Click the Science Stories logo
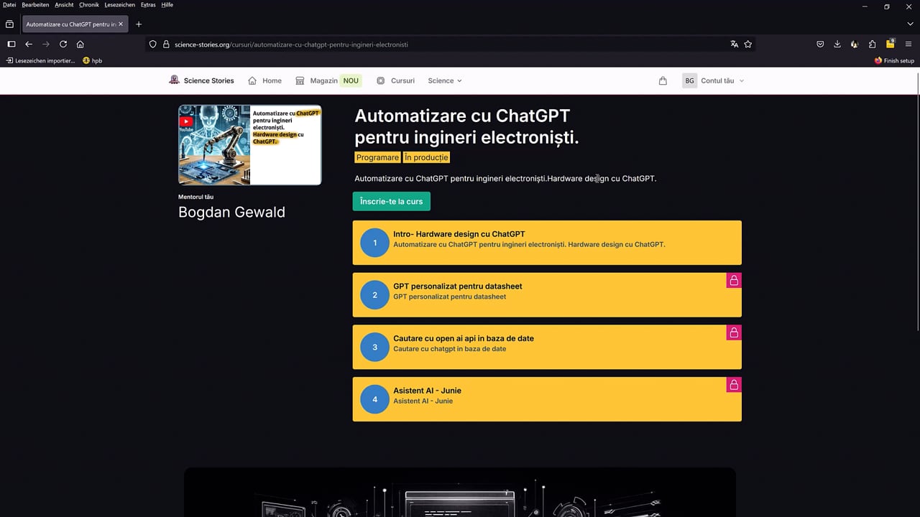The height and width of the screenshot is (517, 920). [201, 80]
